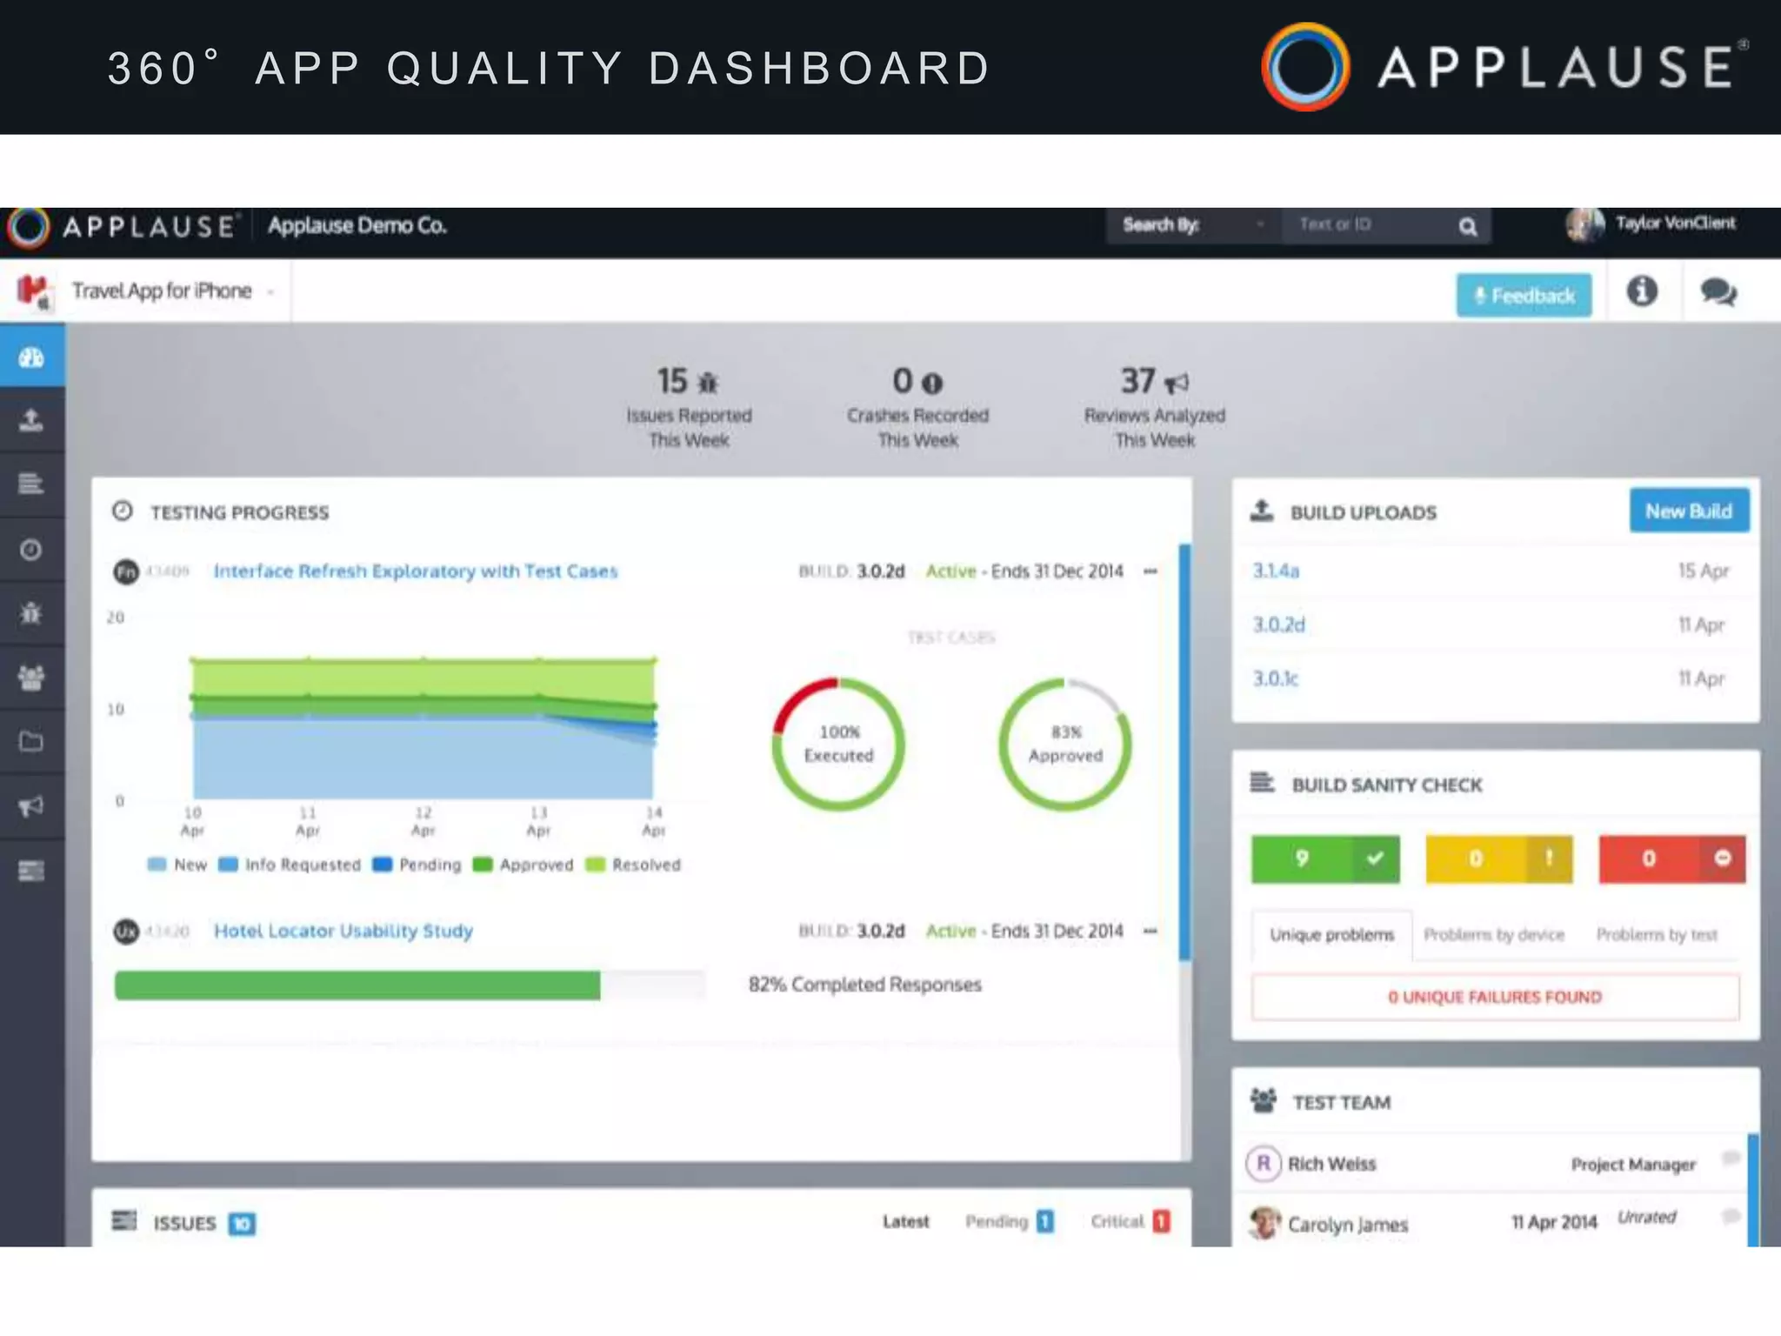Click the upload build sidebar icon
Viewport: 1781px width, 1336px height.
(x=31, y=421)
